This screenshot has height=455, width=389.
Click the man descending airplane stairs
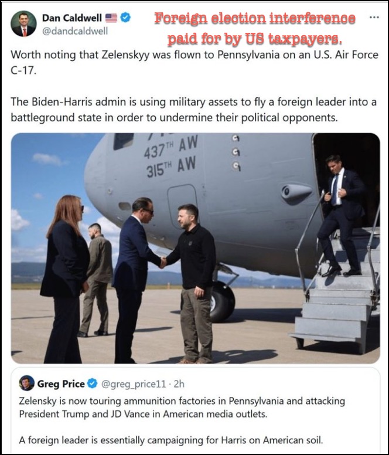(x=342, y=215)
